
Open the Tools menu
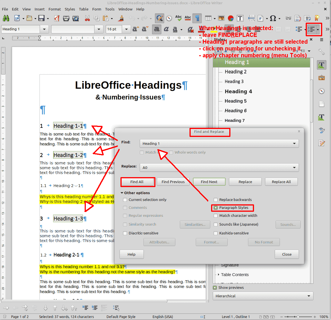tap(110, 9)
